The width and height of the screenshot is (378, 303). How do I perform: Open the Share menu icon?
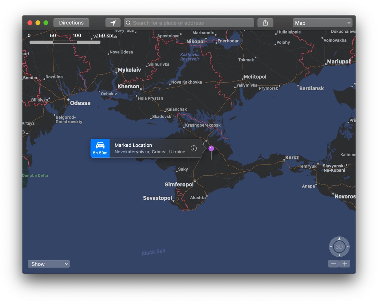coord(265,23)
